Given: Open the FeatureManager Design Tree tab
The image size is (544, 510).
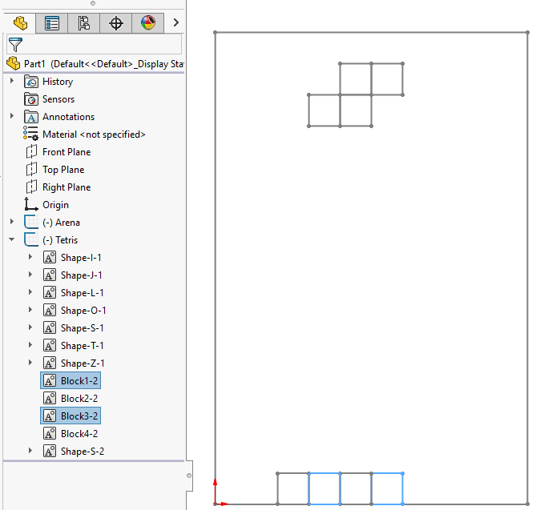Looking at the screenshot, I should [20, 23].
